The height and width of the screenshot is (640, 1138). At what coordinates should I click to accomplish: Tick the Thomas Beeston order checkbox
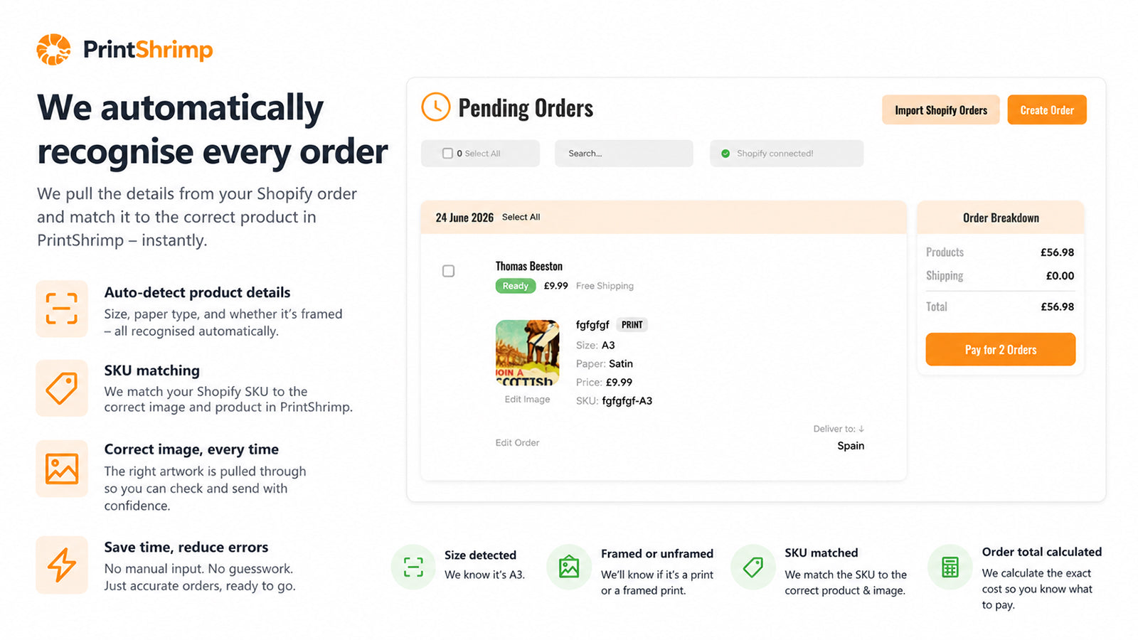[x=448, y=271]
